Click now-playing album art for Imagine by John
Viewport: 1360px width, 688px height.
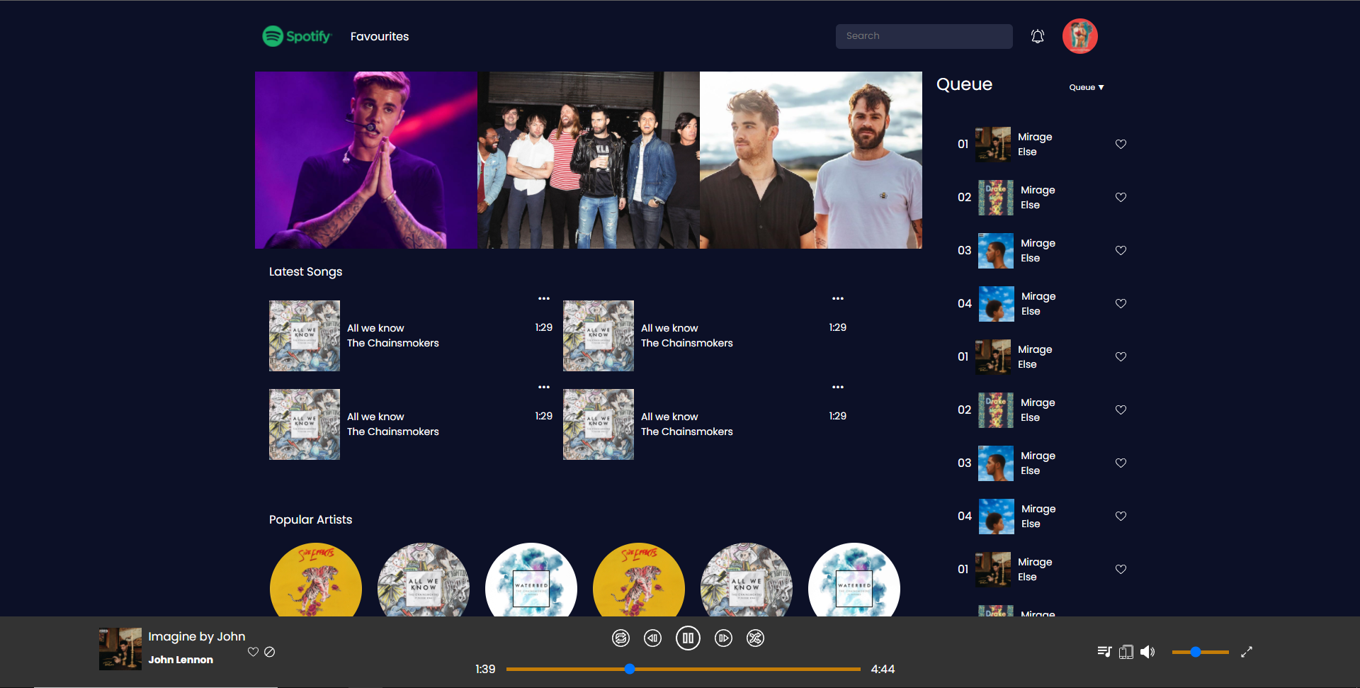coord(120,649)
